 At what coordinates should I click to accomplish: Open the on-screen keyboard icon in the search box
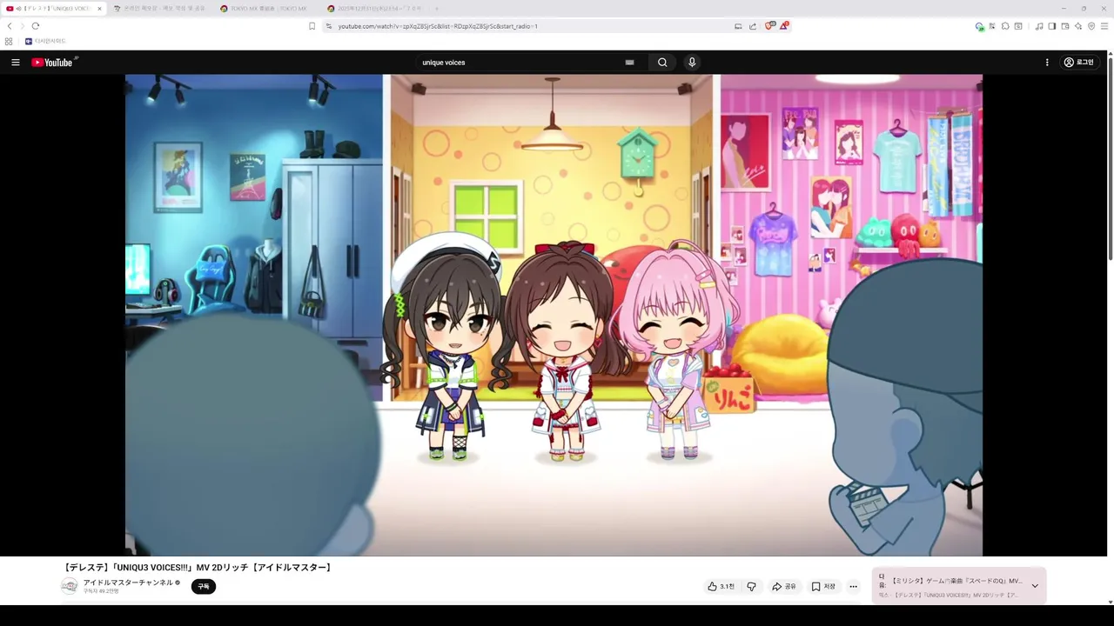point(629,63)
